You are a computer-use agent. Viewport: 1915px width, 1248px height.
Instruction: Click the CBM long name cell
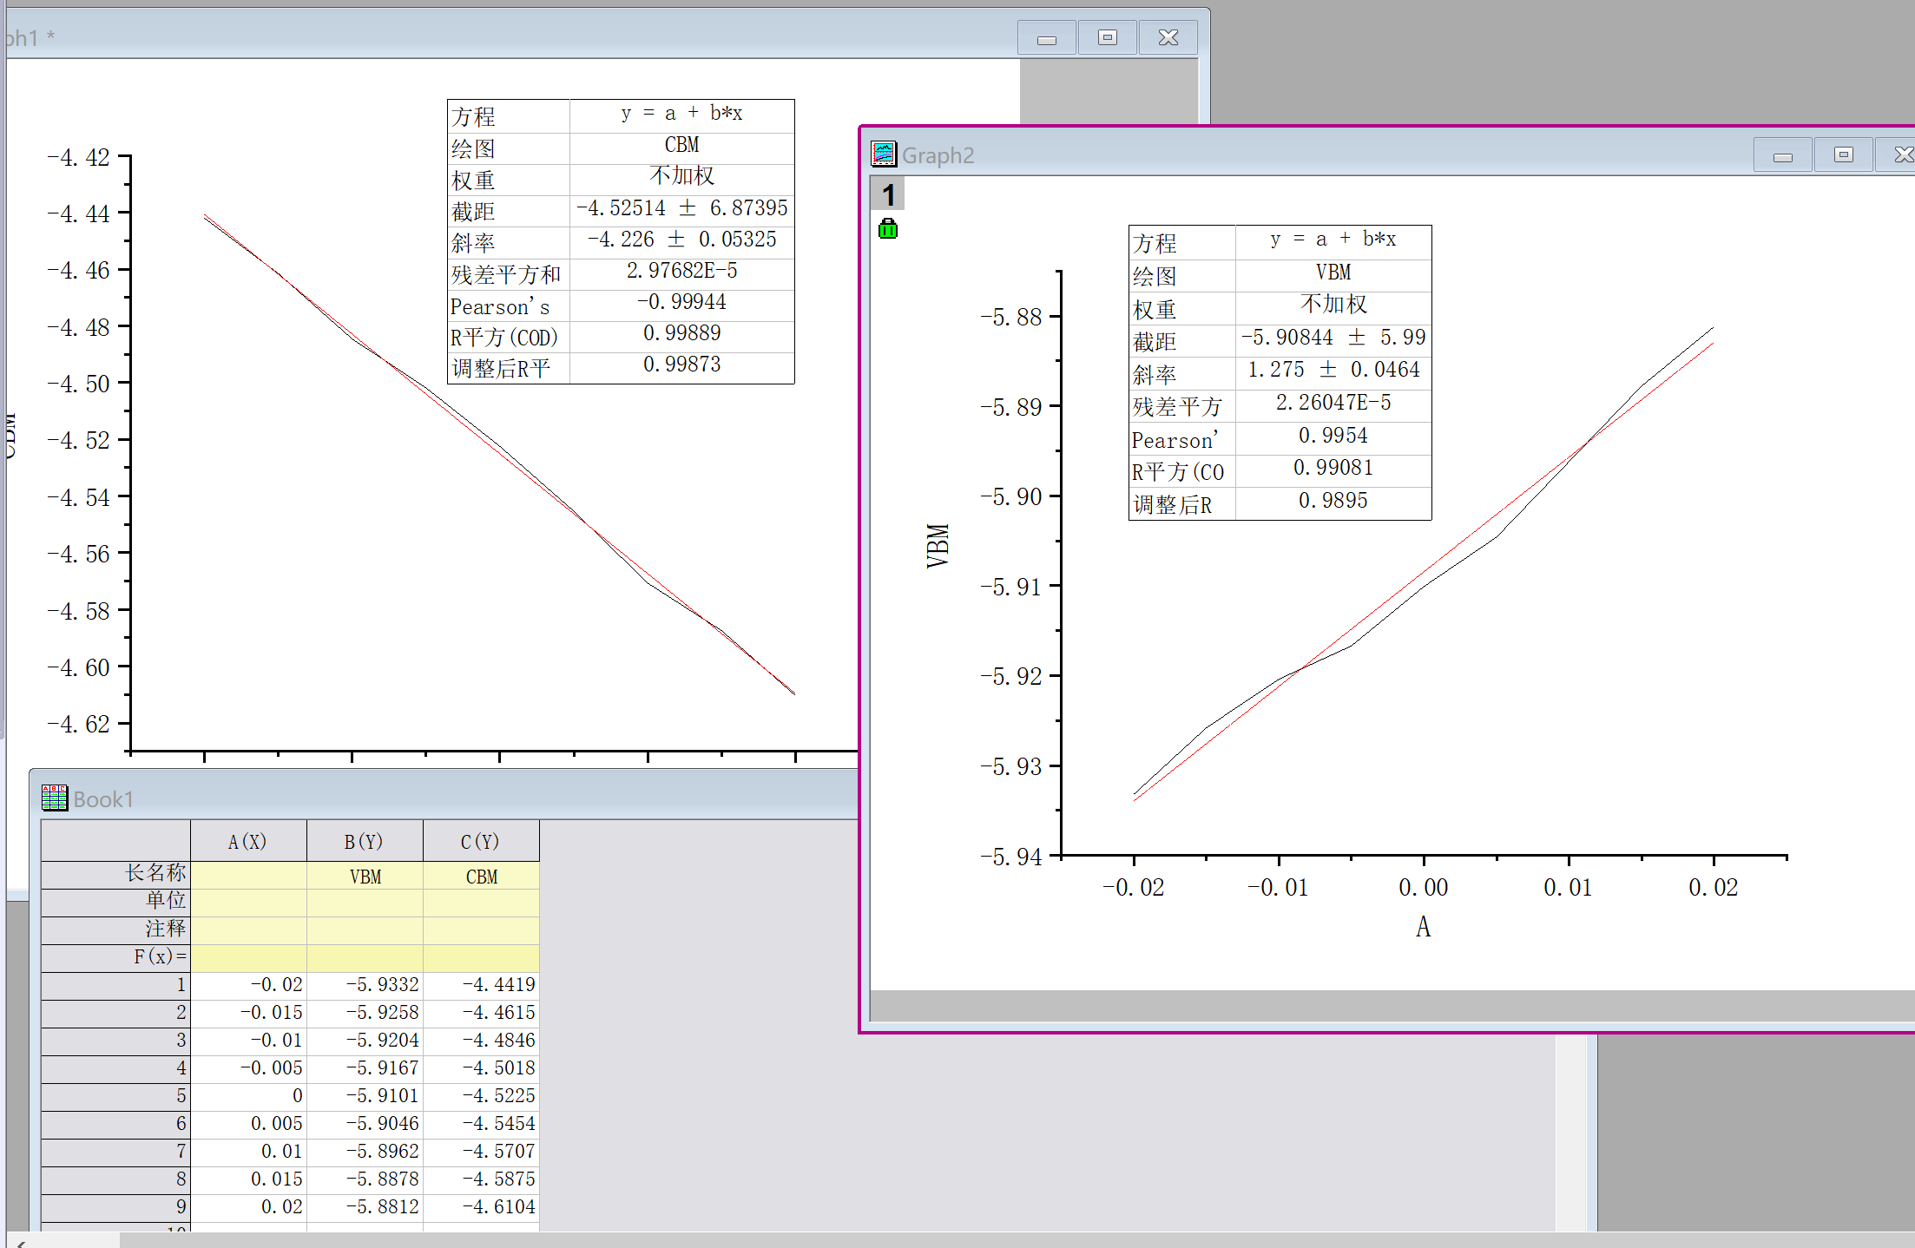pyautogui.click(x=481, y=876)
